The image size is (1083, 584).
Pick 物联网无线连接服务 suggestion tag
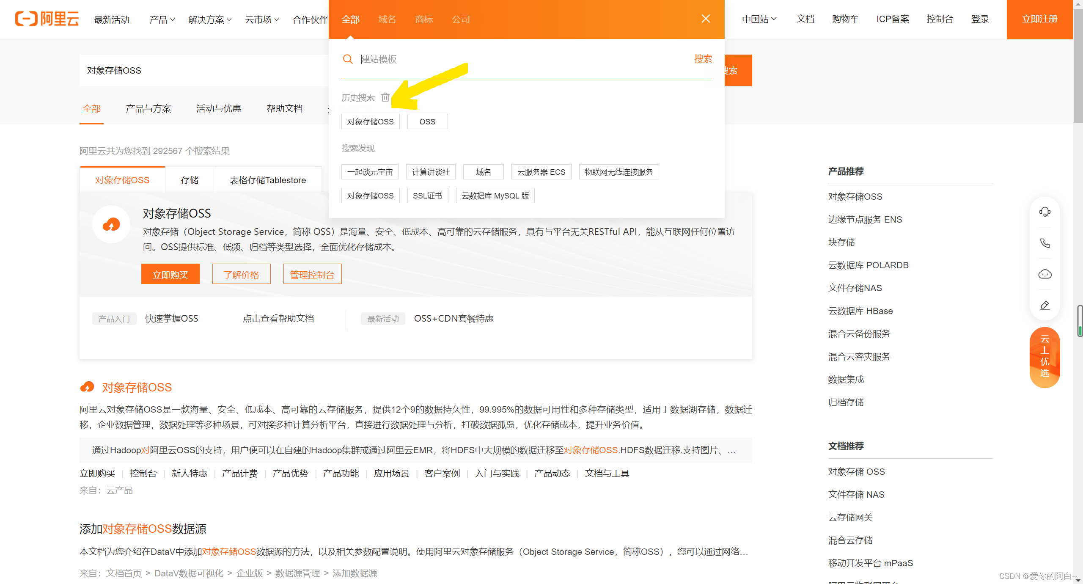pos(618,172)
